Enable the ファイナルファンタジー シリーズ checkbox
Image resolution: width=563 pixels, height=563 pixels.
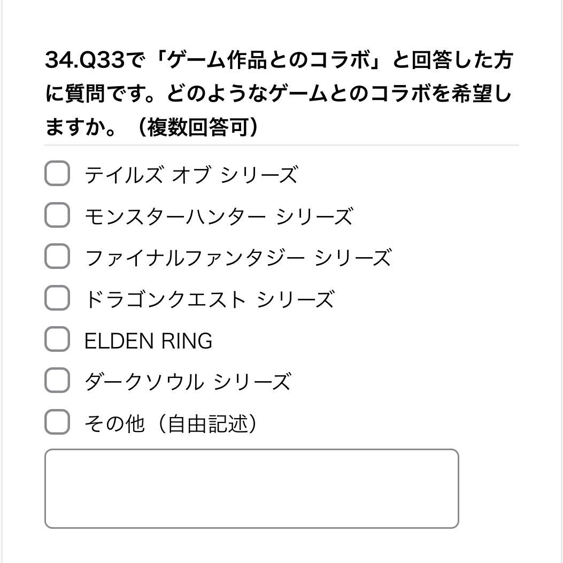coord(57,257)
